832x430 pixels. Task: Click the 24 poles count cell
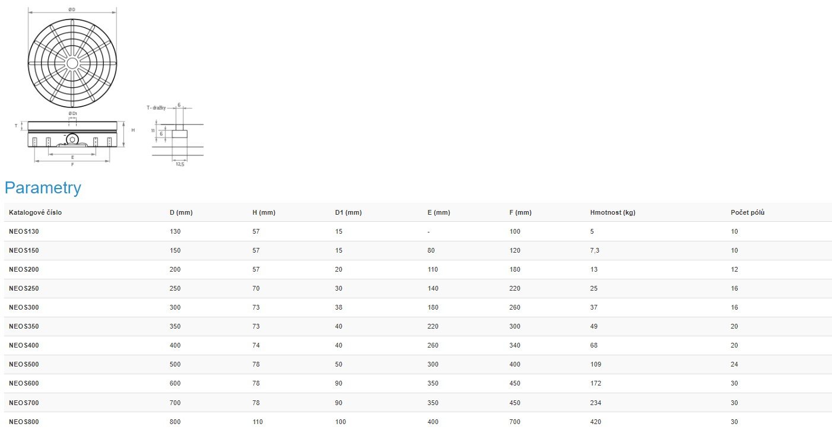734,364
